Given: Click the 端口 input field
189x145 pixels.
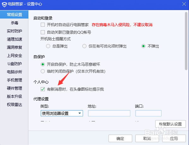Looking at the screenshot, I should [148, 113].
